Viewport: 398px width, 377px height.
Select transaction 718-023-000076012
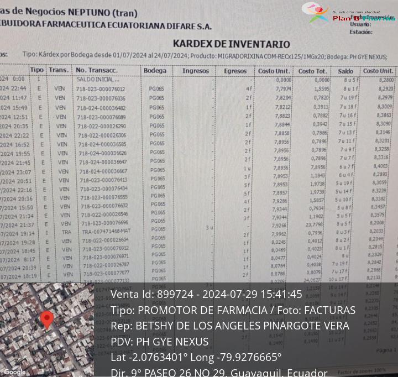coord(100,89)
